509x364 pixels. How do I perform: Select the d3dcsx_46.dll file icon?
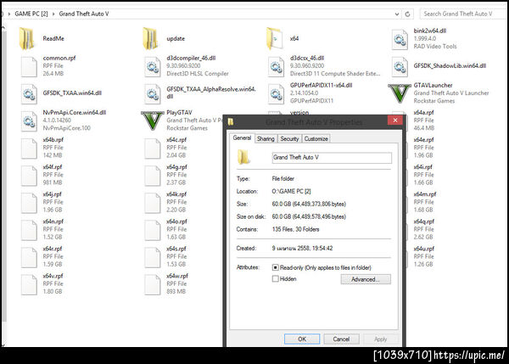[x=276, y=66]
